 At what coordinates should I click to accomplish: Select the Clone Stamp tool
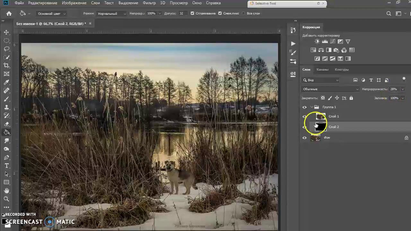click(x=6, y=107)
